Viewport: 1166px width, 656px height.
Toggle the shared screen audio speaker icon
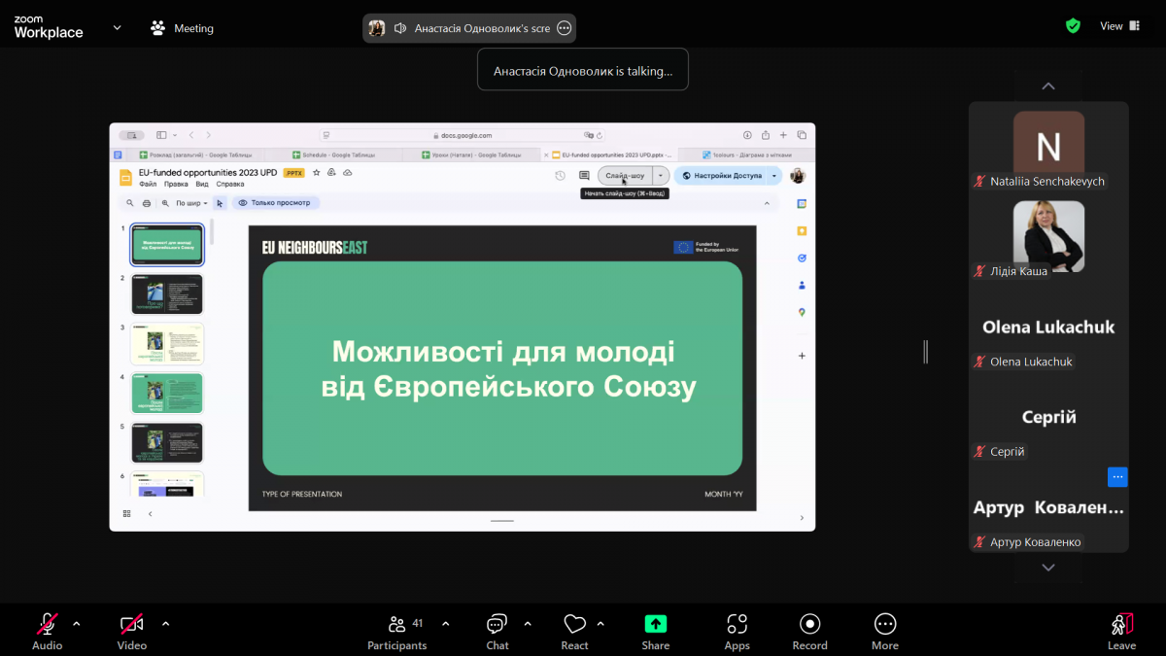[x=400, y=27]
